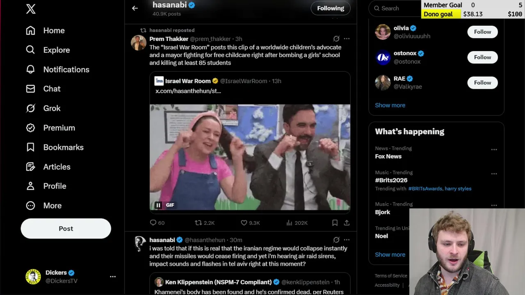Image resolution: width=525 pixels, height=295 pixels.
Task: Bookmark the Prem Thakker post
Action: [335, 223]
